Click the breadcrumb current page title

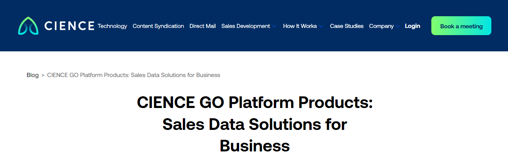pos(133,75)
